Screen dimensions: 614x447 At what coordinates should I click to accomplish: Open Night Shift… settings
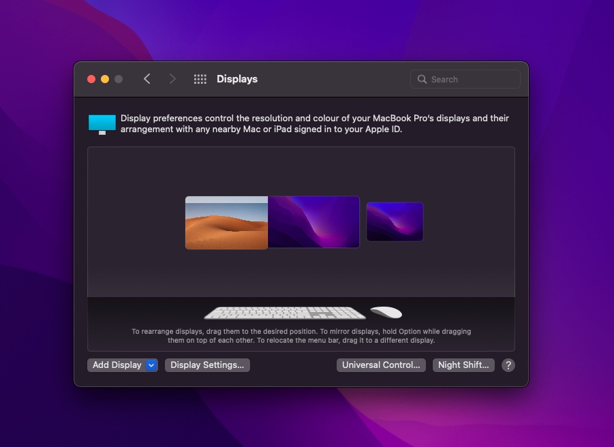coord(463,365)
